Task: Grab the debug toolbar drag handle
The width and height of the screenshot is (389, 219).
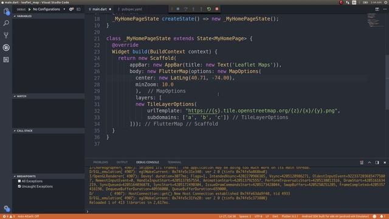Action: [171, 9]
